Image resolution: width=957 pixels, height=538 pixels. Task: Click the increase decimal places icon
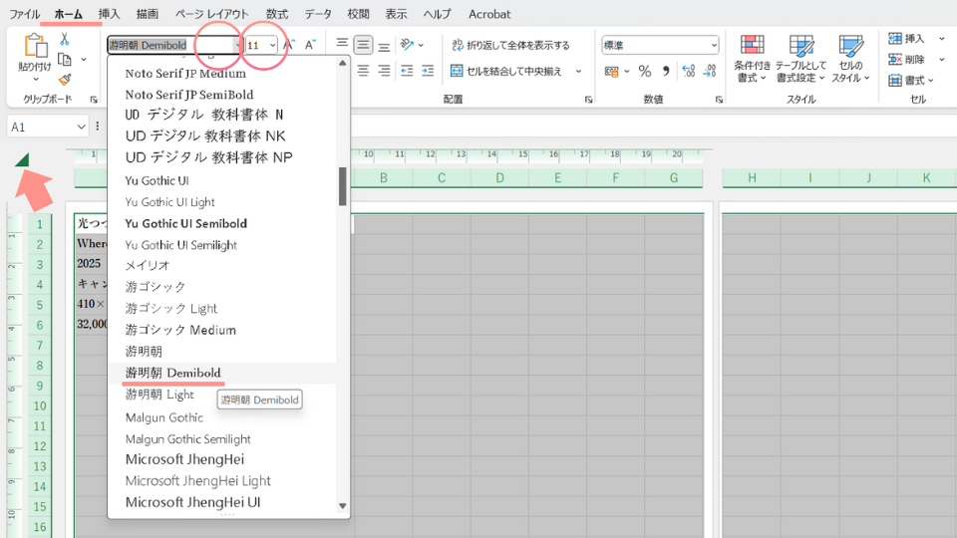[689, 72]
